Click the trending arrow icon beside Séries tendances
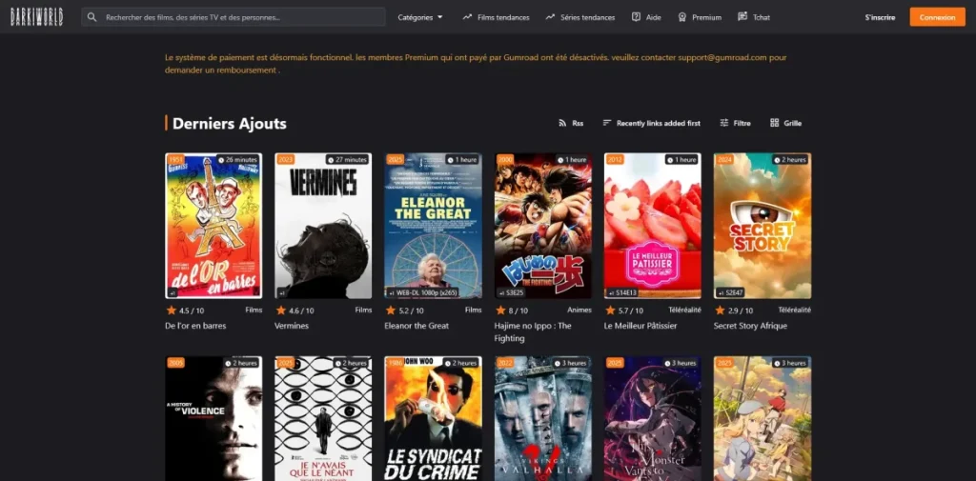Viewport: 976px width, 481px height. (550, 17)
